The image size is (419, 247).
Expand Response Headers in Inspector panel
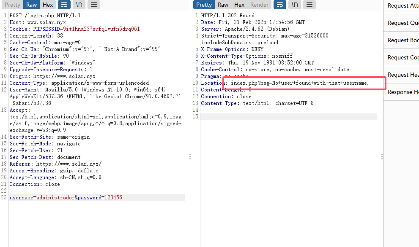click(403, 92)
